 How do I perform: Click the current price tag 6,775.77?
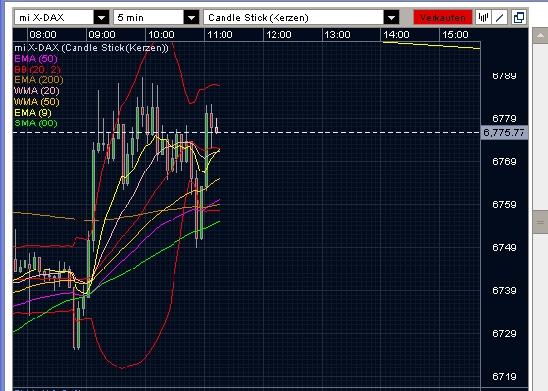pos(504,132)
